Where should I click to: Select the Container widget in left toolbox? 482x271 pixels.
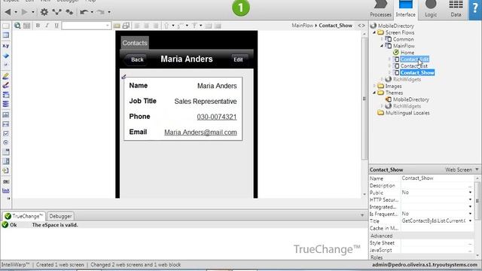[6, 26]
